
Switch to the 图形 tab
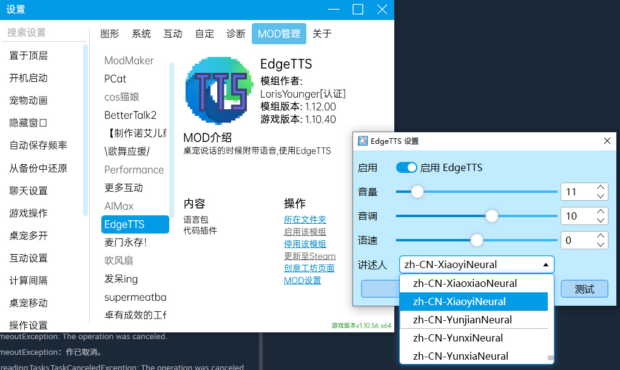110,33
